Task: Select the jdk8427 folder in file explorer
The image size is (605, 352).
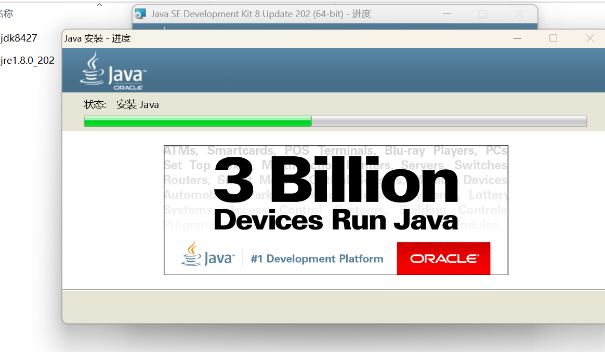Action: tap(19, 38)
